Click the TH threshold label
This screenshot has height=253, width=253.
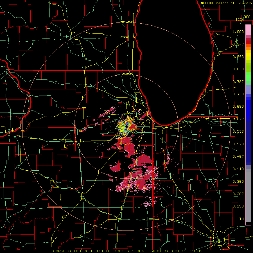point(241,219)
